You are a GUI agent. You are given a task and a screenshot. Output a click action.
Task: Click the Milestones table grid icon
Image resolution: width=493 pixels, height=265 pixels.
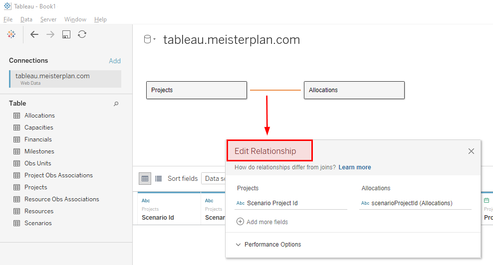point(16,151)
